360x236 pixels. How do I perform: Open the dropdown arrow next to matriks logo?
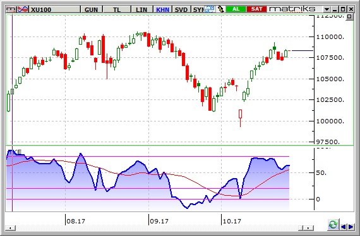(x=327, y=9)
